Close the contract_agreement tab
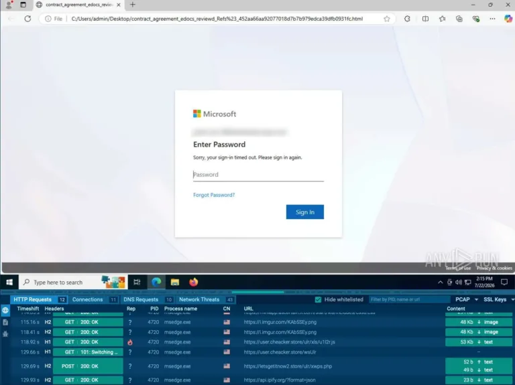Screen dimensions: 515x385 tap(119, 5)
